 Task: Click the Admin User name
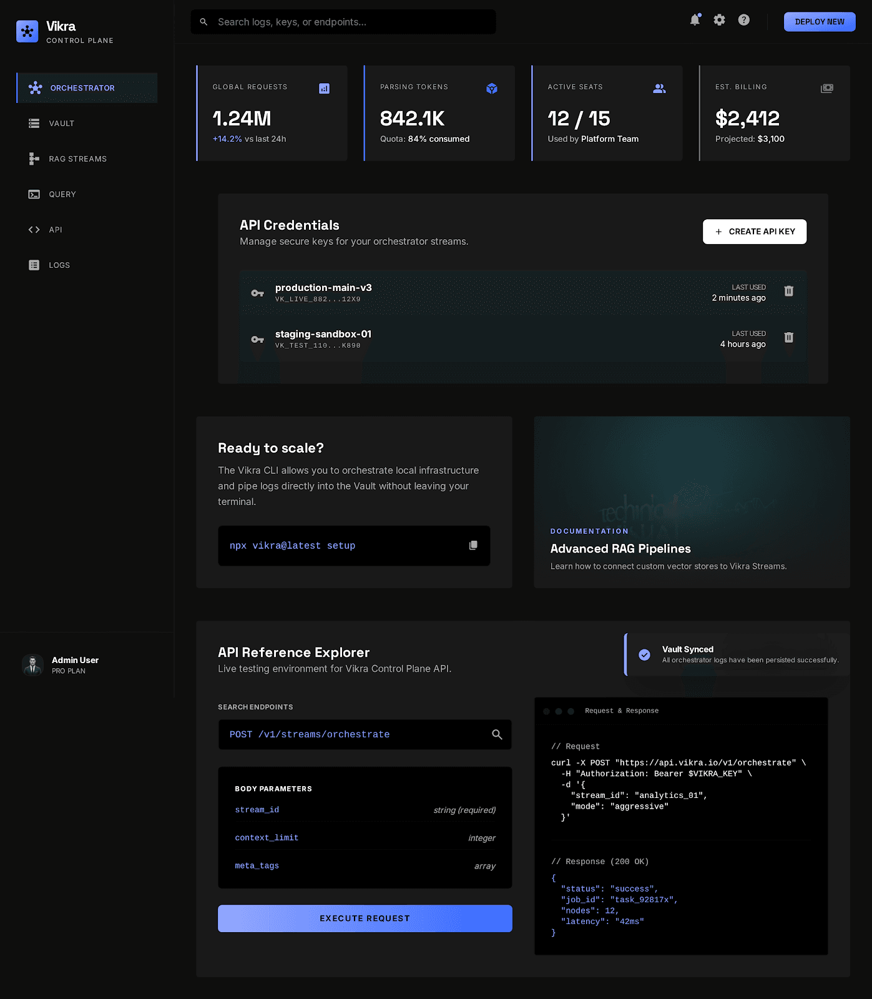[75, 660]
